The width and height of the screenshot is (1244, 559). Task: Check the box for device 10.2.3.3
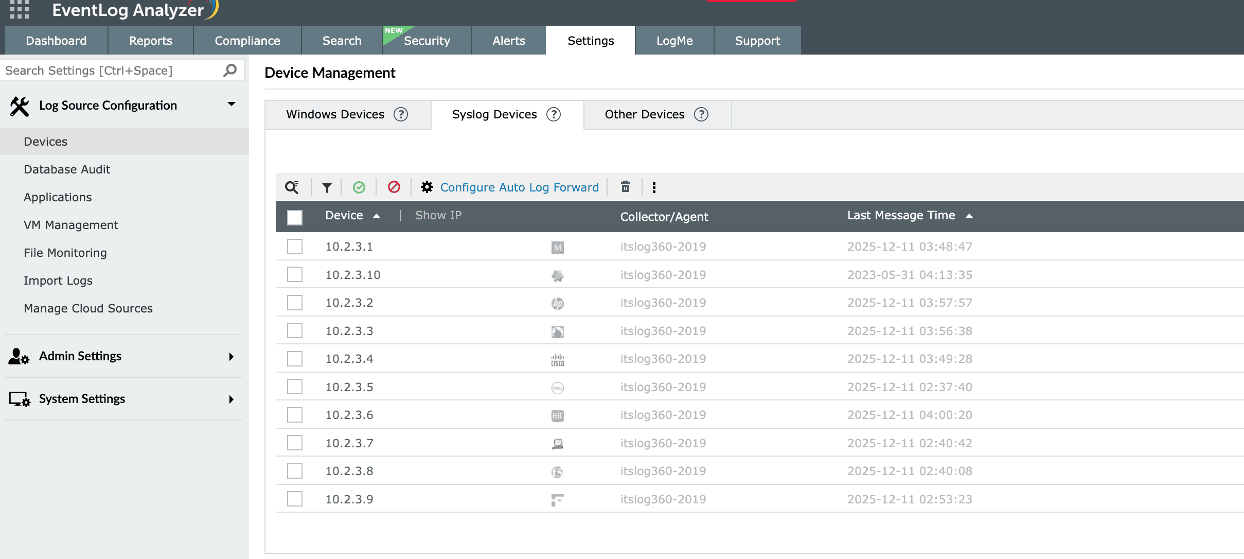click(295, 330)
